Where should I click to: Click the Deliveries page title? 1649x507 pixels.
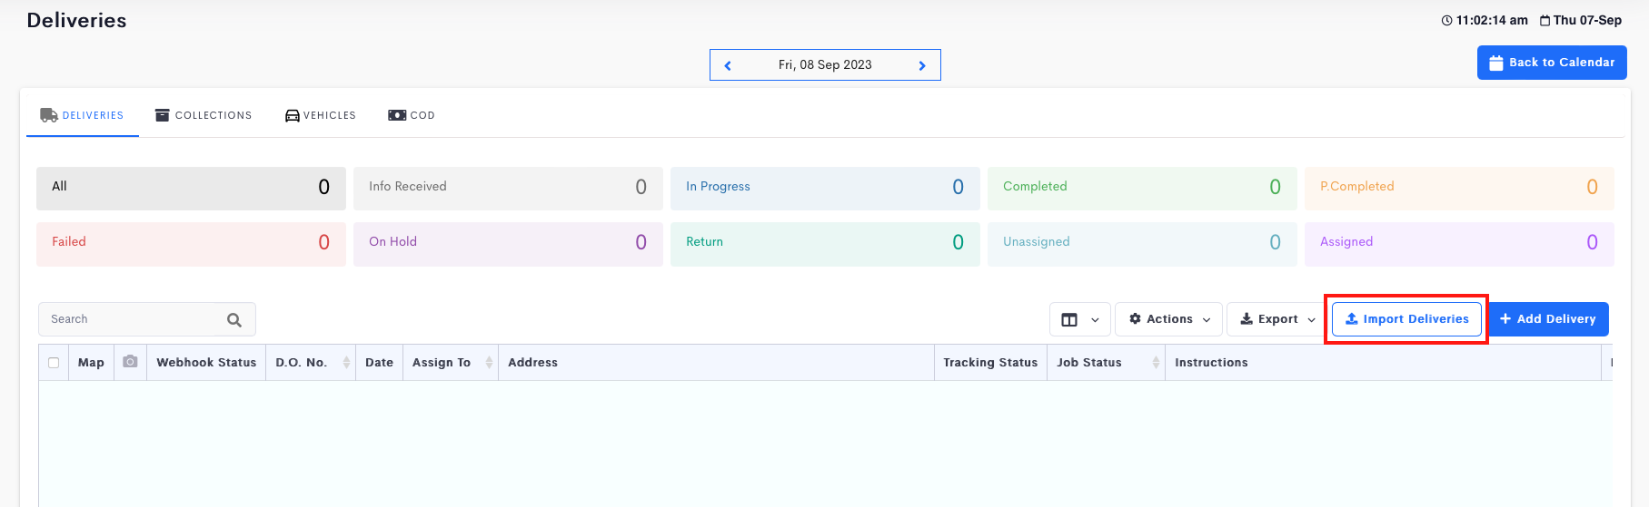coord(77,20)
